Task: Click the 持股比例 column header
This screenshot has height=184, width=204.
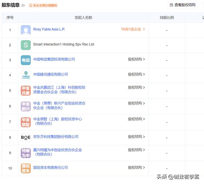Action: [x=167, y=18]
